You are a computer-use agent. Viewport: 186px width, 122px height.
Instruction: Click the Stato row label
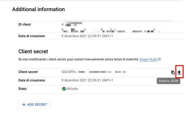pos(22,89)
